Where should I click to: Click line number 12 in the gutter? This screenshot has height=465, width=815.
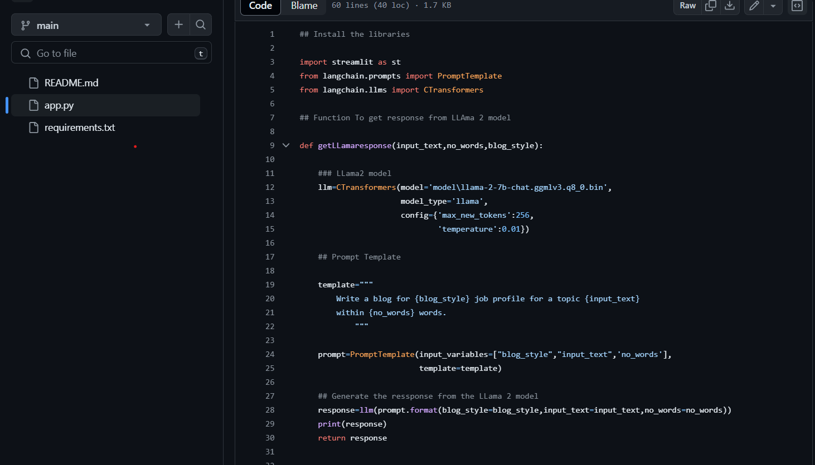click(270, 187)
